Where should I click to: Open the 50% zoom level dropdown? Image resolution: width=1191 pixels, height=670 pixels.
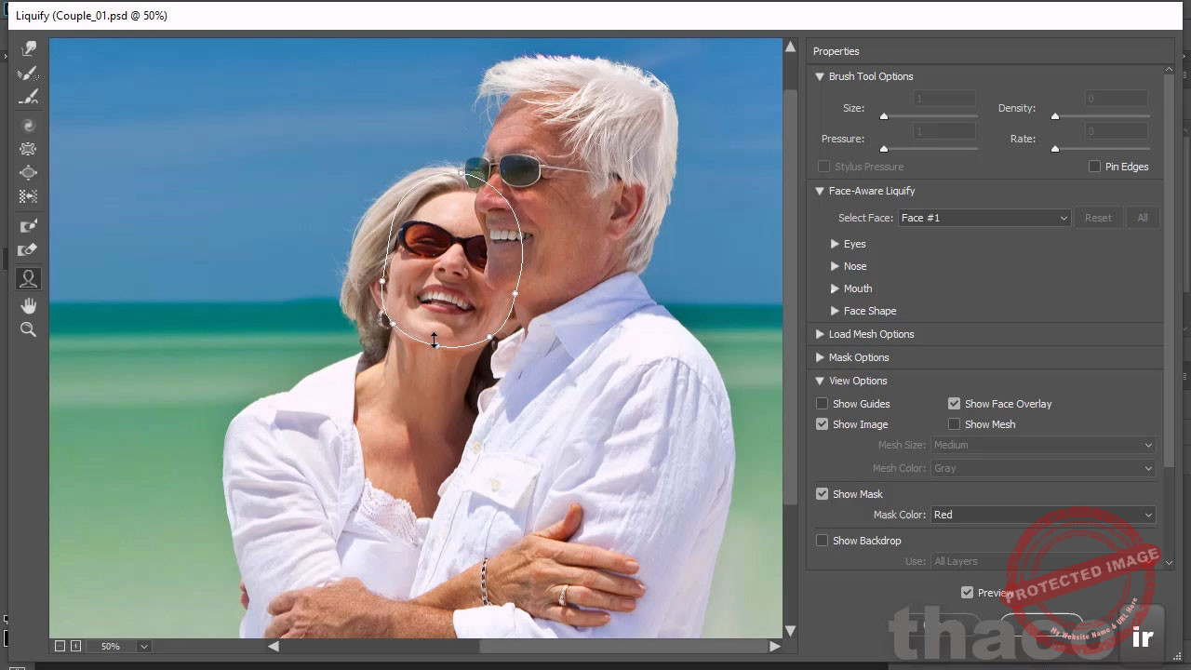(x=143, y=646)
